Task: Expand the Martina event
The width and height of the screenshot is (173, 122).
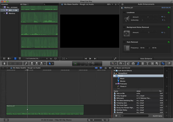Action: point(4,13)
